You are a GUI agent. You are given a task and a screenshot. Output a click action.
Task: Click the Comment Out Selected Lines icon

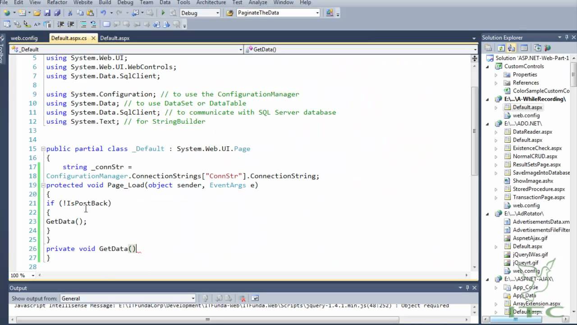83,24
